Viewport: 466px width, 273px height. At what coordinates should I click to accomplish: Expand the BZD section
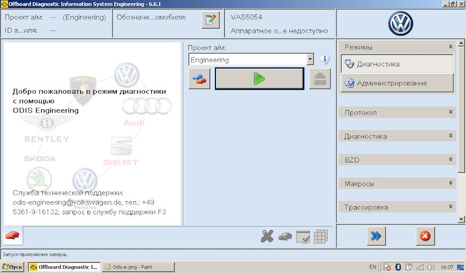(x=397, y=160)
